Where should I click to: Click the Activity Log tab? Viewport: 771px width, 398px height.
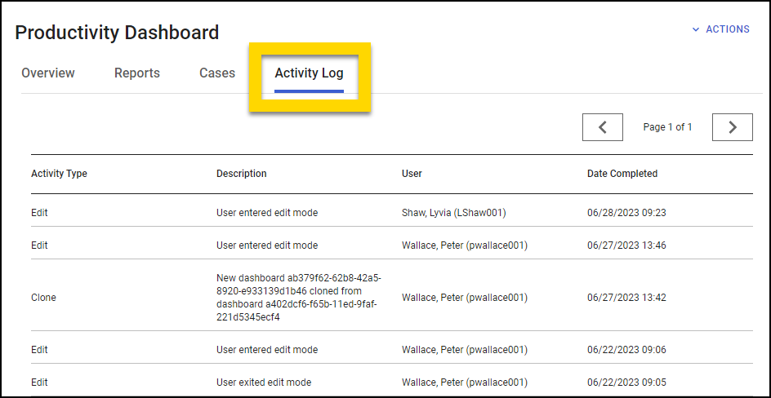(309, 73)
